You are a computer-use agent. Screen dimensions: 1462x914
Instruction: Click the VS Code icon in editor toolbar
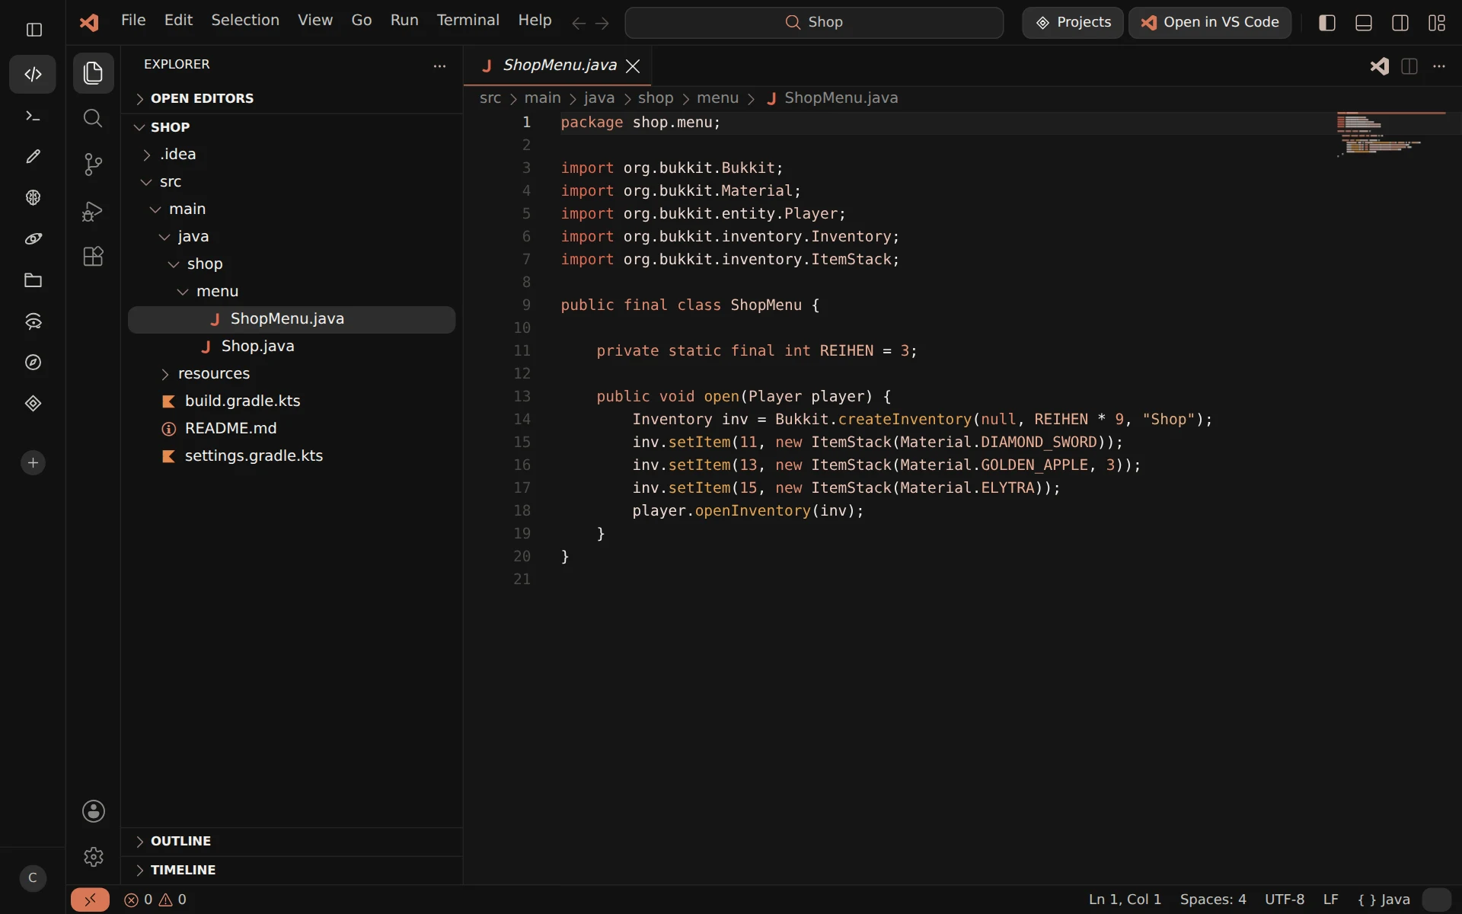click(1379, 66)
